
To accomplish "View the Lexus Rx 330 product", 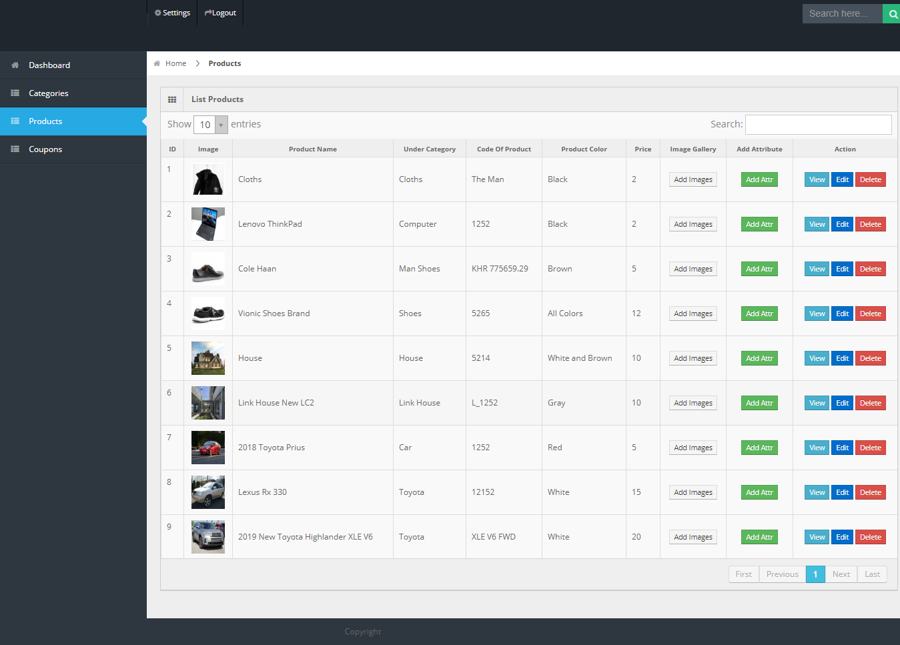I will click(817, 493).
